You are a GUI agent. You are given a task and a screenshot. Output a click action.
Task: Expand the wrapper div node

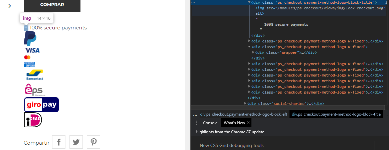253,52
